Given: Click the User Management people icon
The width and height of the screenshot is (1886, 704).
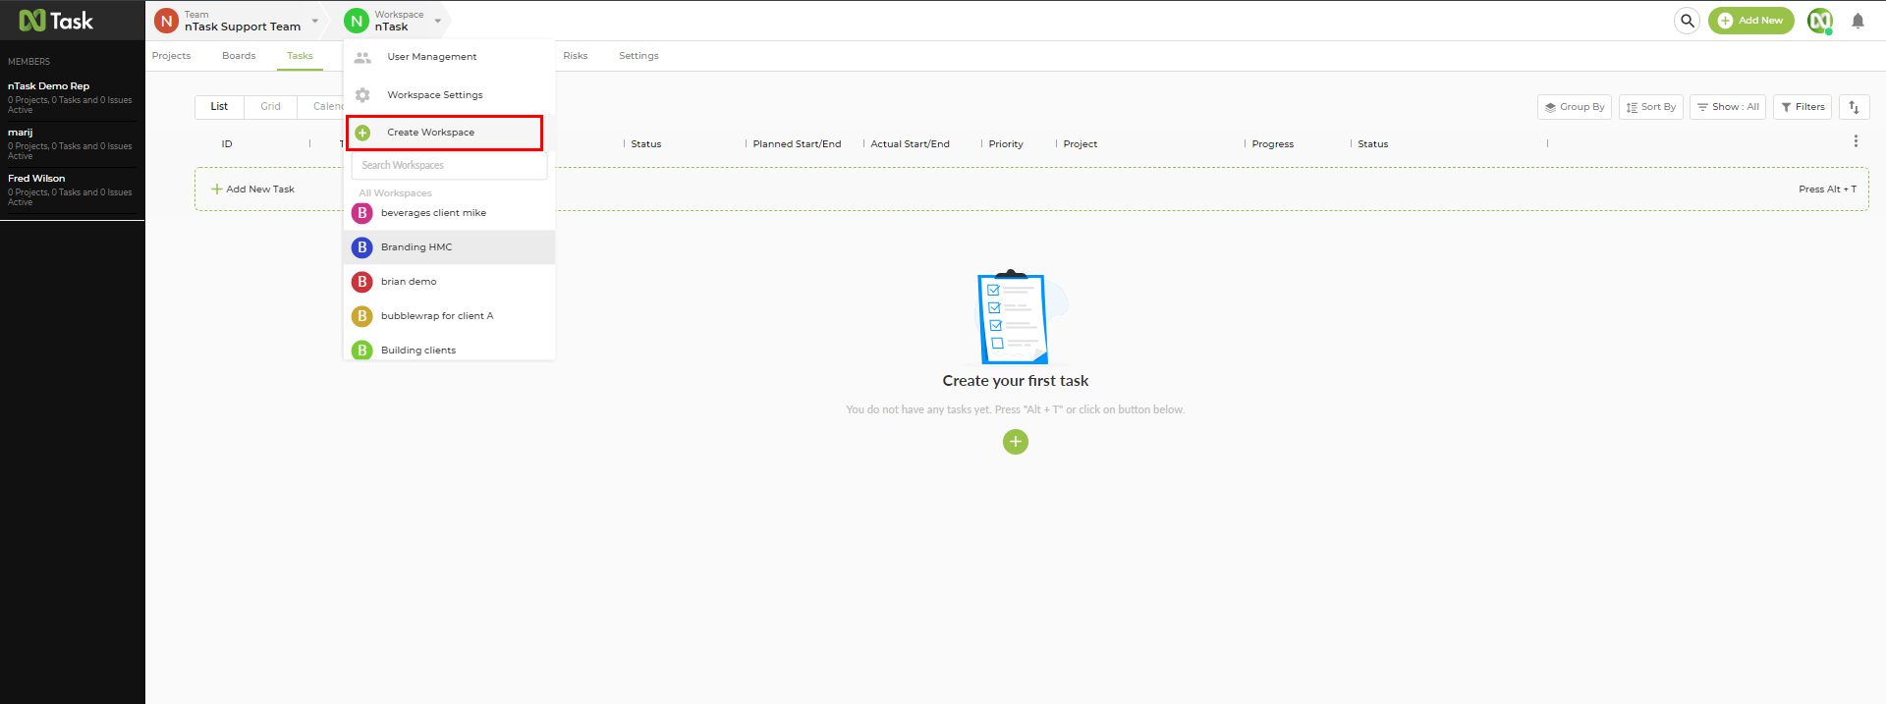Looking at the screenshot, I should click(x=362, y=57).
